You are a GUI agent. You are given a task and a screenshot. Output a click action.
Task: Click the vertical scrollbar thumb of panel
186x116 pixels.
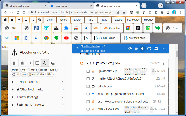pyautogui.click(x=177, y=54)
